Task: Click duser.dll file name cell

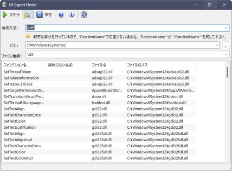Action: click(x=99, y=97)
